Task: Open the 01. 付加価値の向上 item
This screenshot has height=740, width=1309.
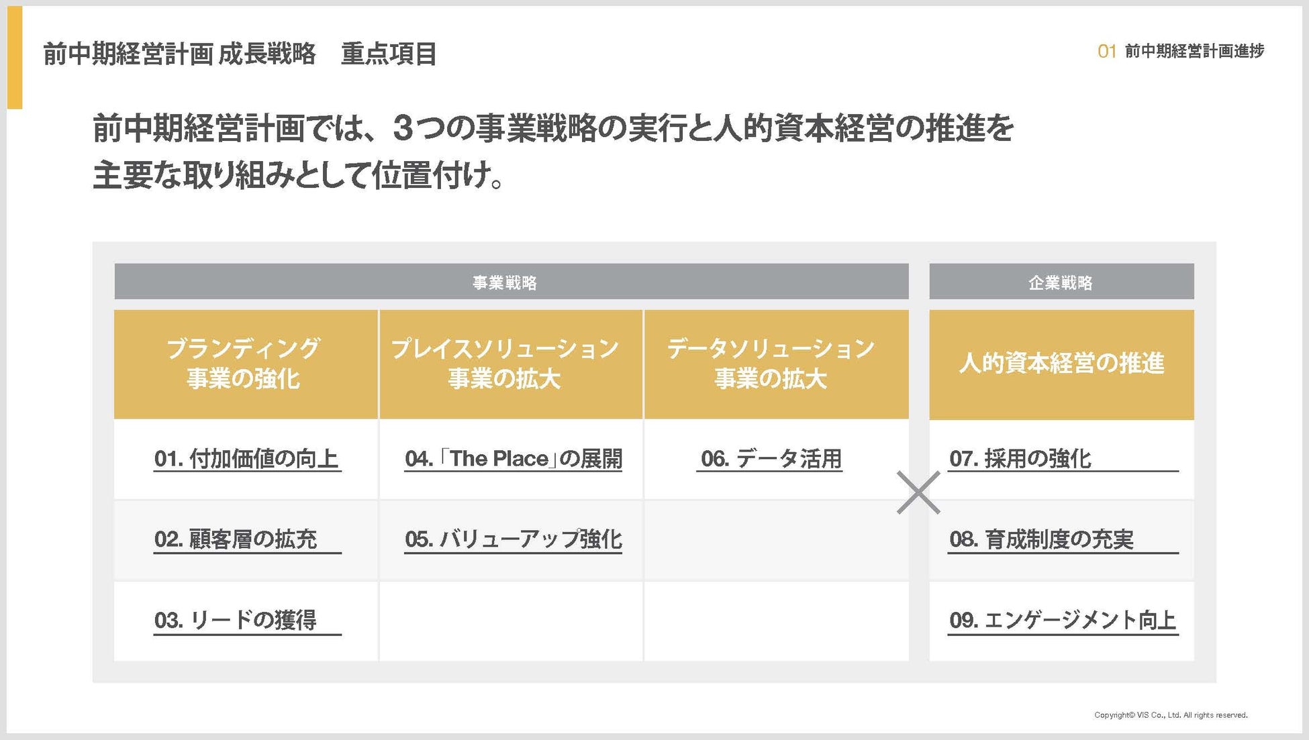Action: click(246, 459)
